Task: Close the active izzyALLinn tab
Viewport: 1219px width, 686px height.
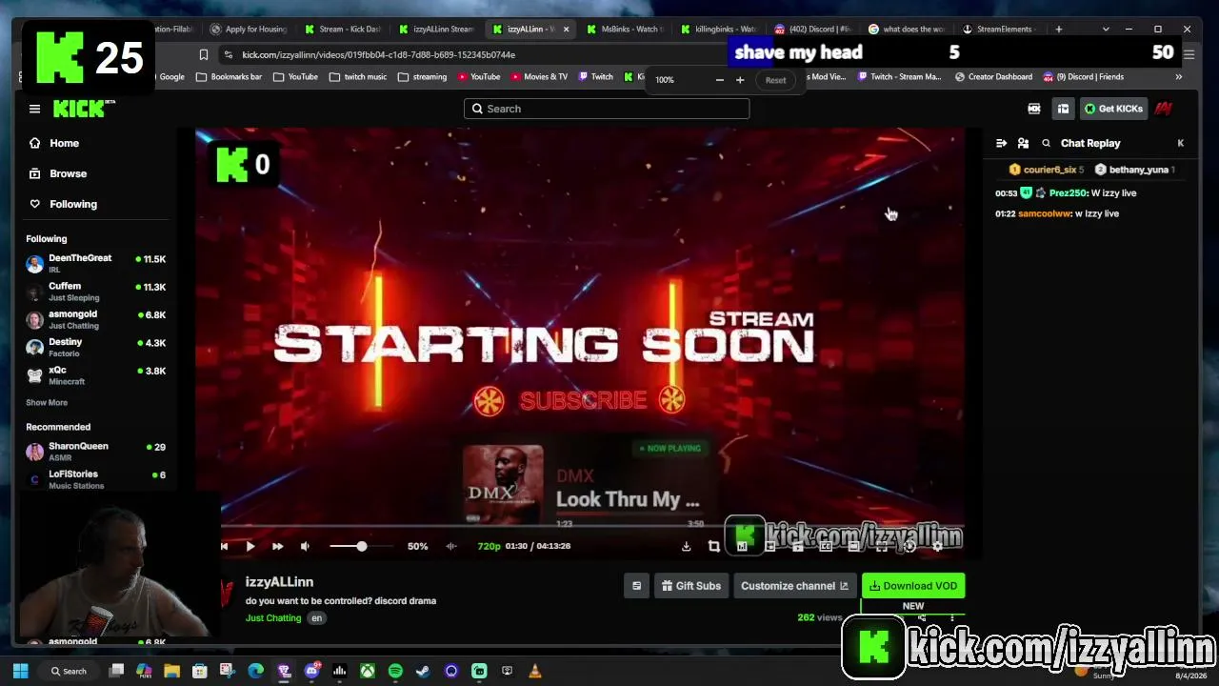Action: pyautogui.click(x=567, y=30)
